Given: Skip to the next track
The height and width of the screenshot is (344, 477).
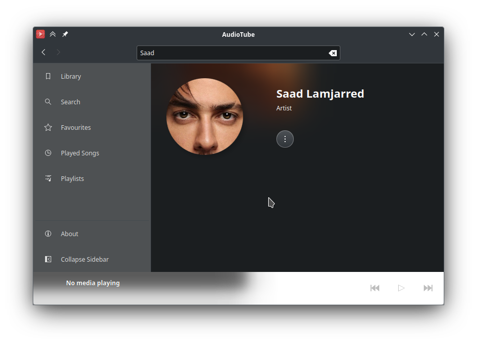Looking at the screenshot, I should point(428,288).
